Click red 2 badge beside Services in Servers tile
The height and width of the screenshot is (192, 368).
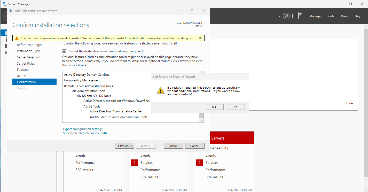pyautogui.click(x=200, y=163)
